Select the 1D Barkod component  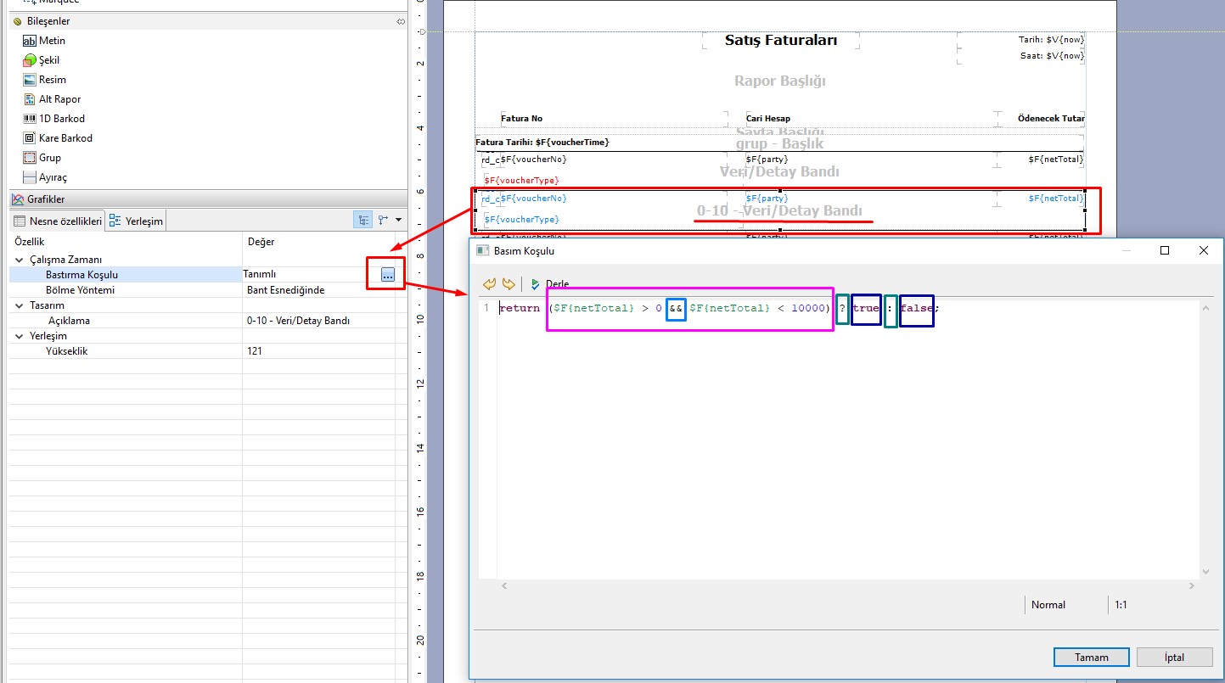click(x=61, y=119)
